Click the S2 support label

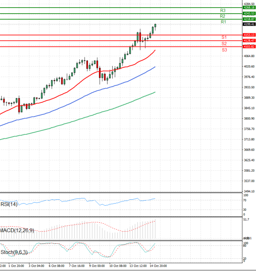[x=224, y=44]
